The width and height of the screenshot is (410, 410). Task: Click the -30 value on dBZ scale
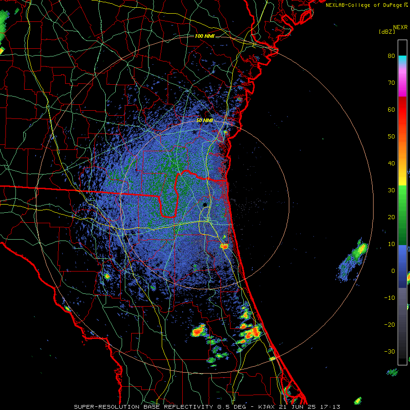[389, 351]
